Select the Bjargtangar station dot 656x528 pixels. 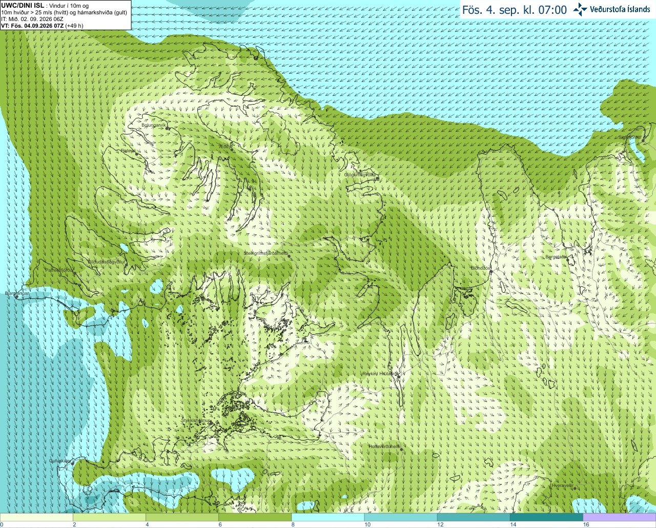point(17,297)
